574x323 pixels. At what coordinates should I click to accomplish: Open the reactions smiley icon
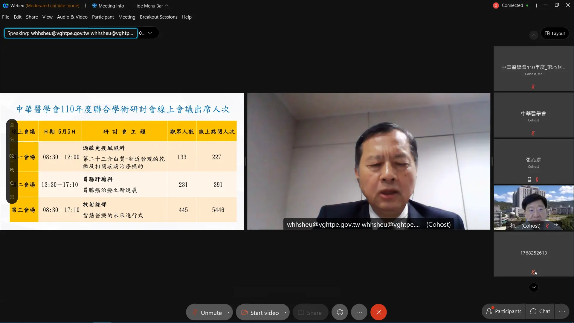(x=340, y=312)
